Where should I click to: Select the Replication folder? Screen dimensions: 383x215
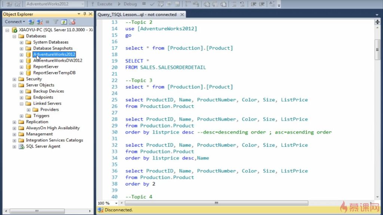(x=37, y=122)
